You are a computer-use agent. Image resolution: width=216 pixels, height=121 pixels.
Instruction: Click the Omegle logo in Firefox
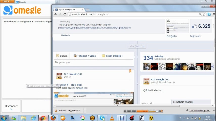(22, 10)
